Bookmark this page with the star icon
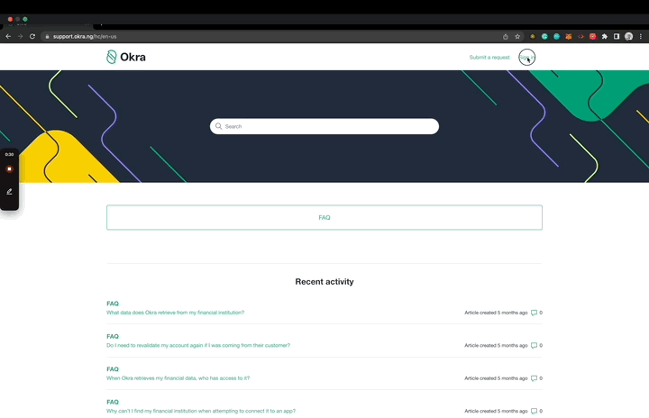 (517, 36)
